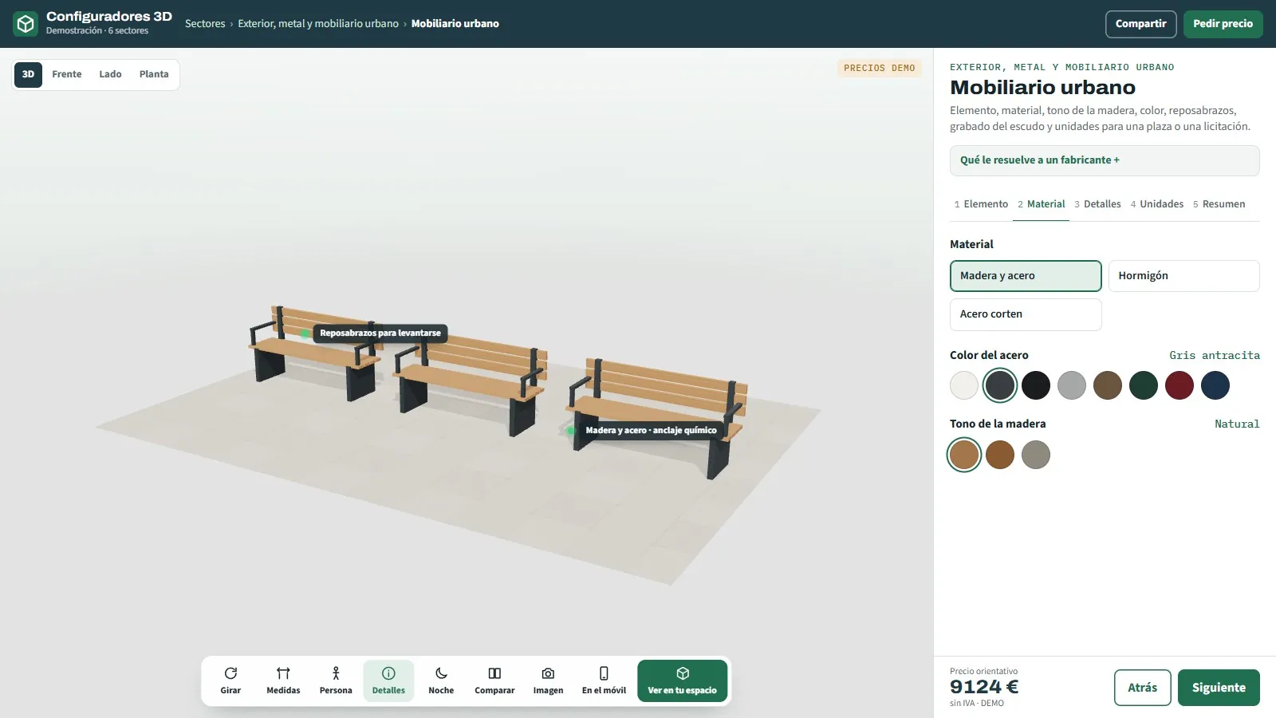Screen dimensions: 1276x718
Task: Expand Qué le resuelve a un fabricante
Action: 1105,160
